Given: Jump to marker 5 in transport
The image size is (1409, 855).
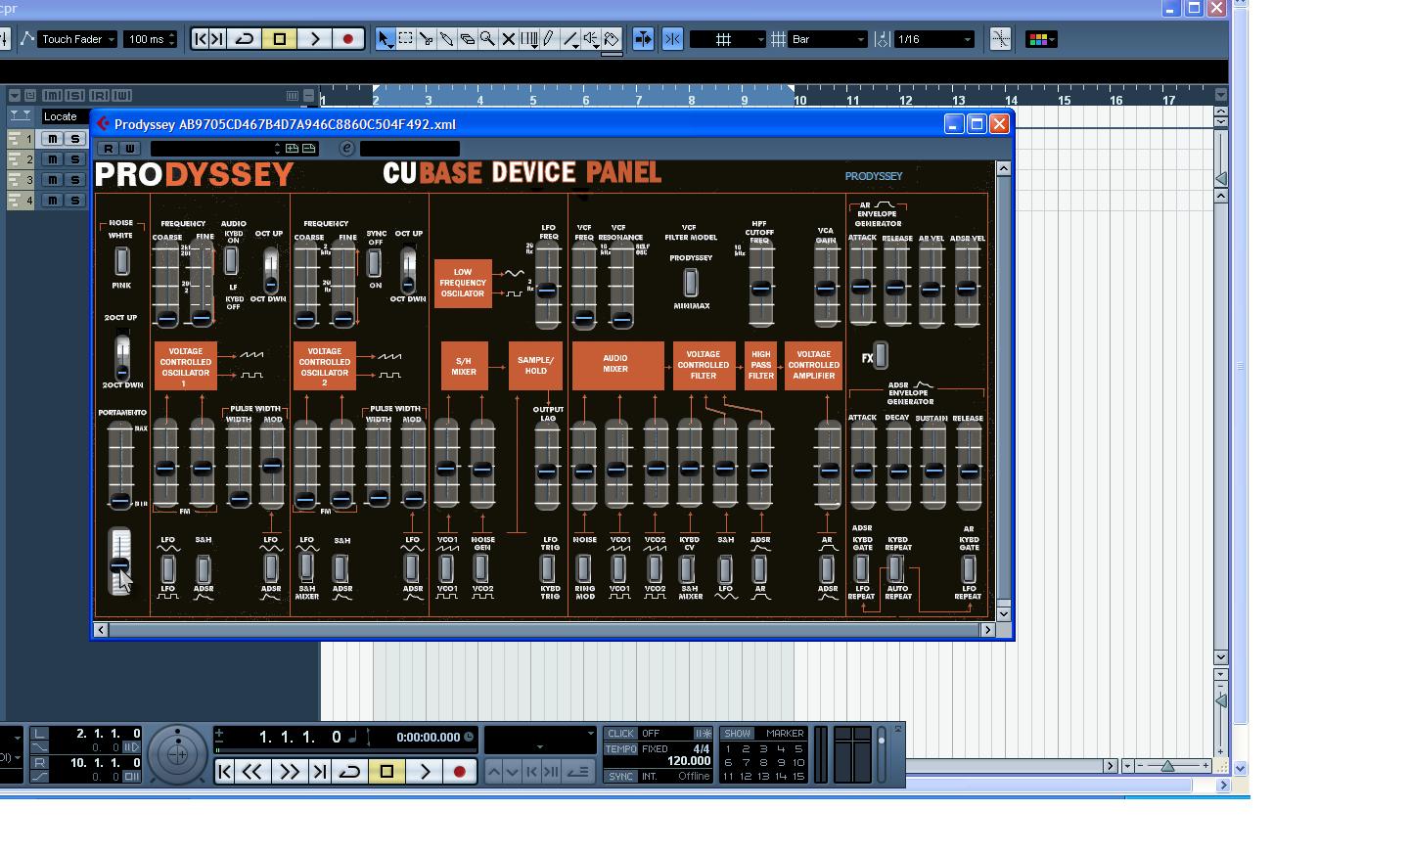Looking at the screenshot, I should point(798,749).
